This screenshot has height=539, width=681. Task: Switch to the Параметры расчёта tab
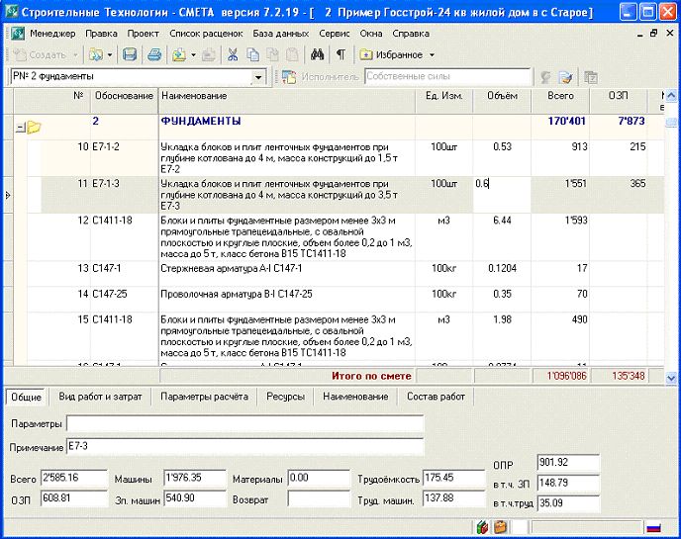click(204, 397)
